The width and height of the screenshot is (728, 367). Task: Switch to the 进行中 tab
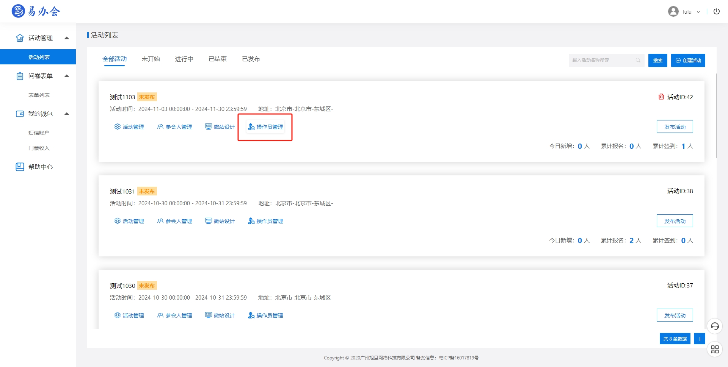coord(184,59)
